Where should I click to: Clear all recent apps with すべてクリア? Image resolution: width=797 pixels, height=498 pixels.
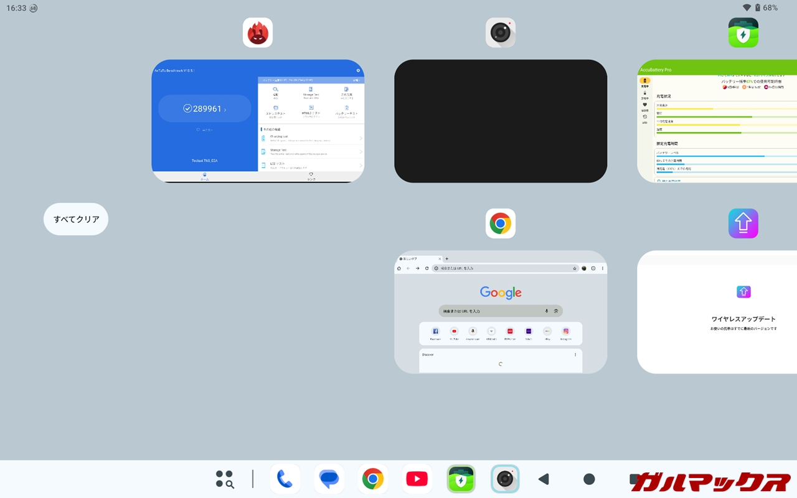pos(76,219)
